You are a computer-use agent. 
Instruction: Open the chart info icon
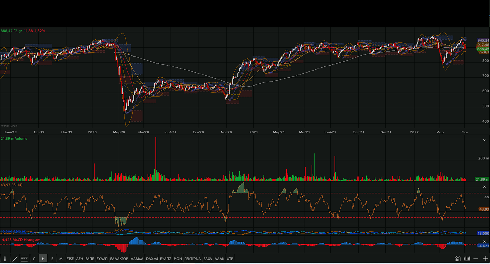pyautogui.click(x=5, y=258)
